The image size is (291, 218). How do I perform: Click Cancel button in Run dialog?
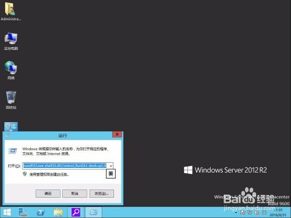tap(74, 194)
